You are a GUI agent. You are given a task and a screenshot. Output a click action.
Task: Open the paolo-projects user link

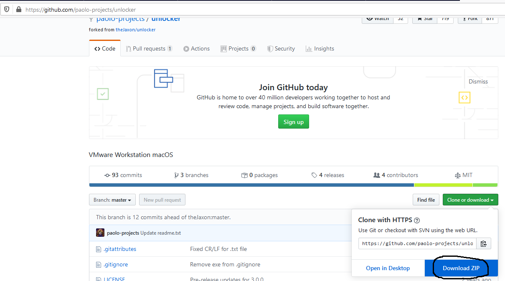pos(120,19)
